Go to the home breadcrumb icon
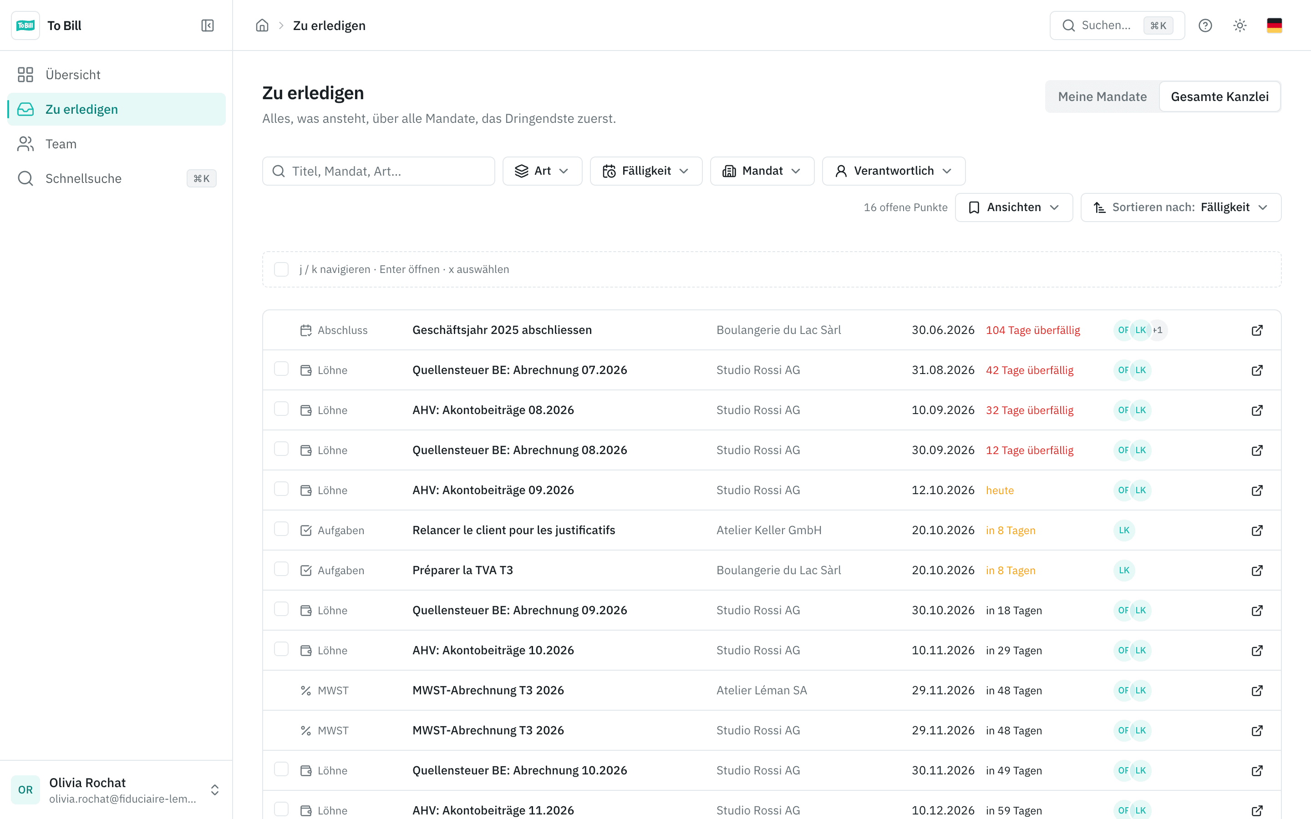 point(262,25)
